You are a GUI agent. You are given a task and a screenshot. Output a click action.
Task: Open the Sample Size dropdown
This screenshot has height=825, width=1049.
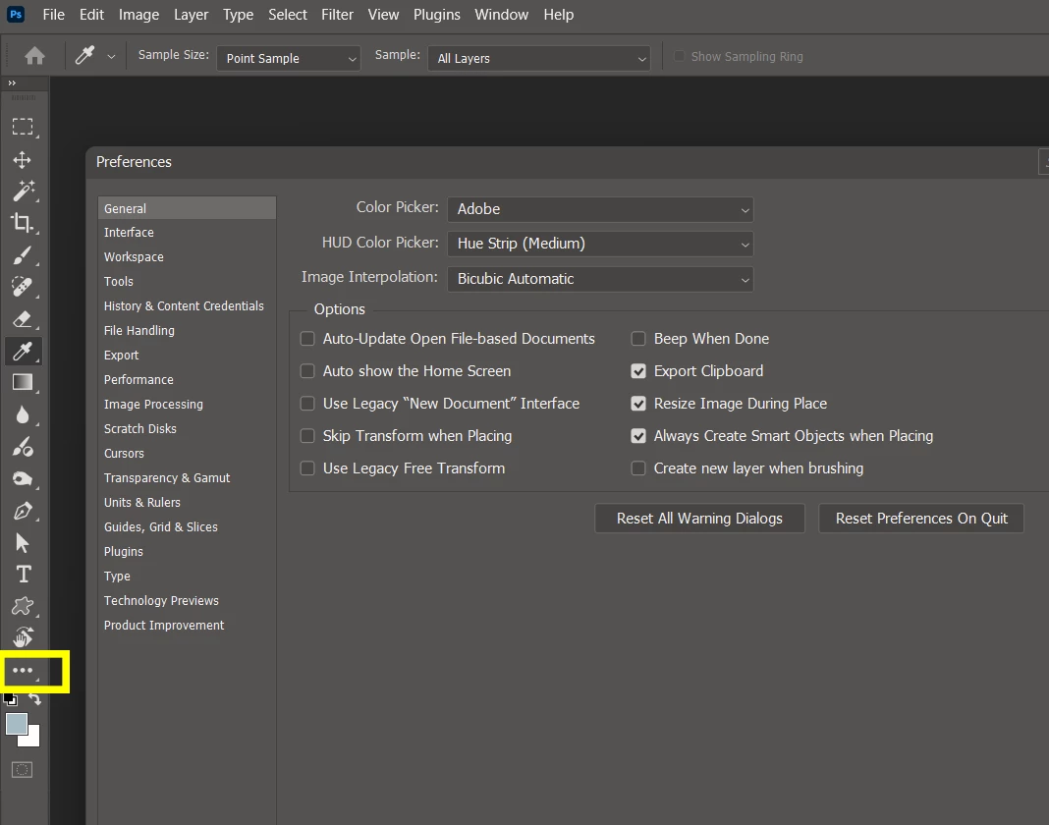click(289, 58)
